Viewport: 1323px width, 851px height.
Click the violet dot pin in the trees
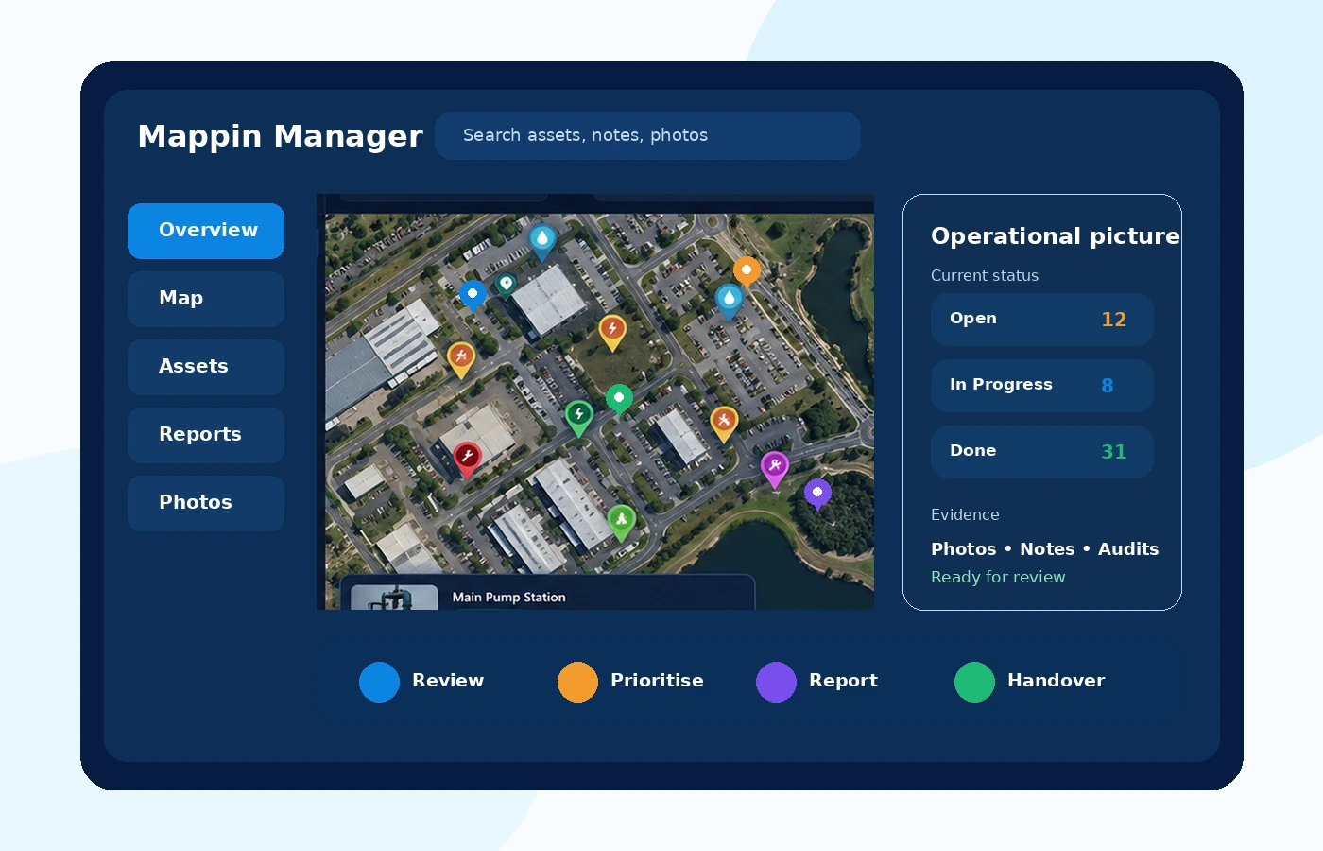(817, 494)
